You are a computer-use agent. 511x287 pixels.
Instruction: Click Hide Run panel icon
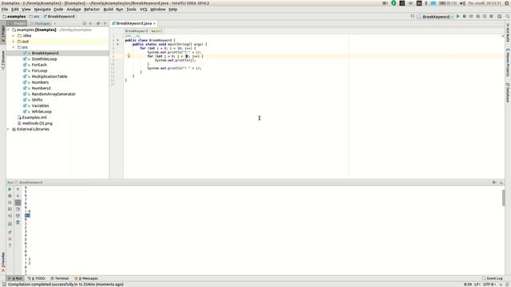pyautogui.click(x=501, y=183)
